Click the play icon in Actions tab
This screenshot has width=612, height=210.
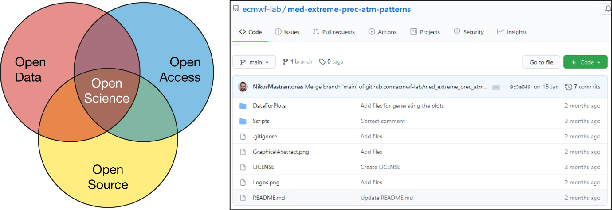372,32
